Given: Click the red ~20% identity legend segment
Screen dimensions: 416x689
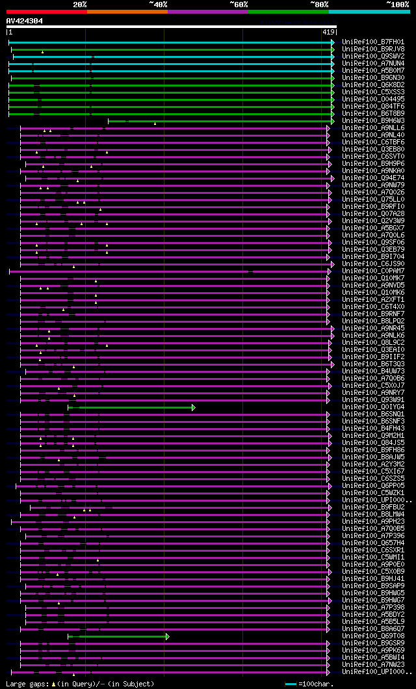Looking at the screenshot, I should coord(47,12).
